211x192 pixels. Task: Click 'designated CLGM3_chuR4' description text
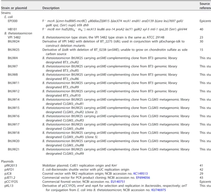[x=65, y=129]
